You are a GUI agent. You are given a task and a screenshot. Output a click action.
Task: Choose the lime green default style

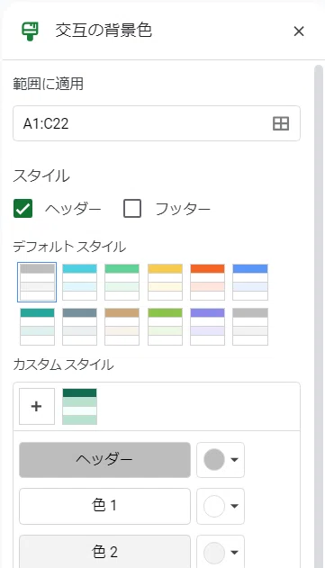pyautogui.click(x=165, y=327)
